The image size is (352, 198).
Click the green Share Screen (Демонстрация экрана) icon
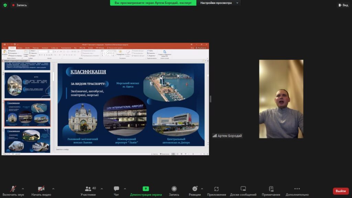pyautogui.click(x=146, y=189)
